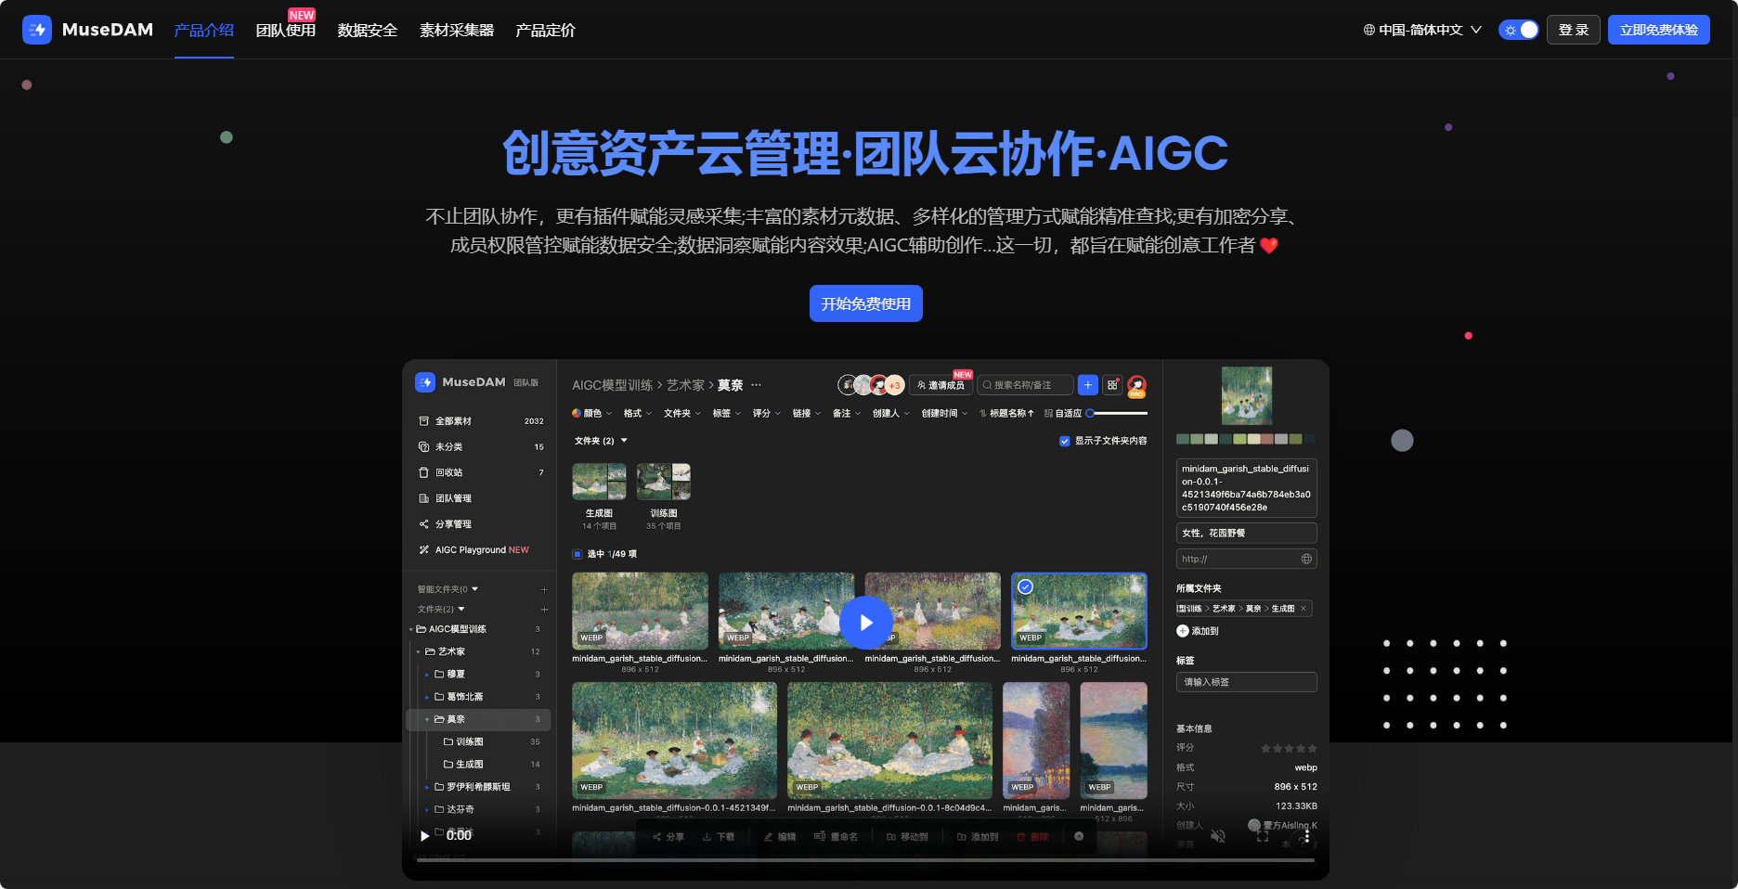The height and width of the screenshot is (889, 1738).
Task: Click the small play icon beside 0:00
Action: pyautogui.click(x=425, y=835)
